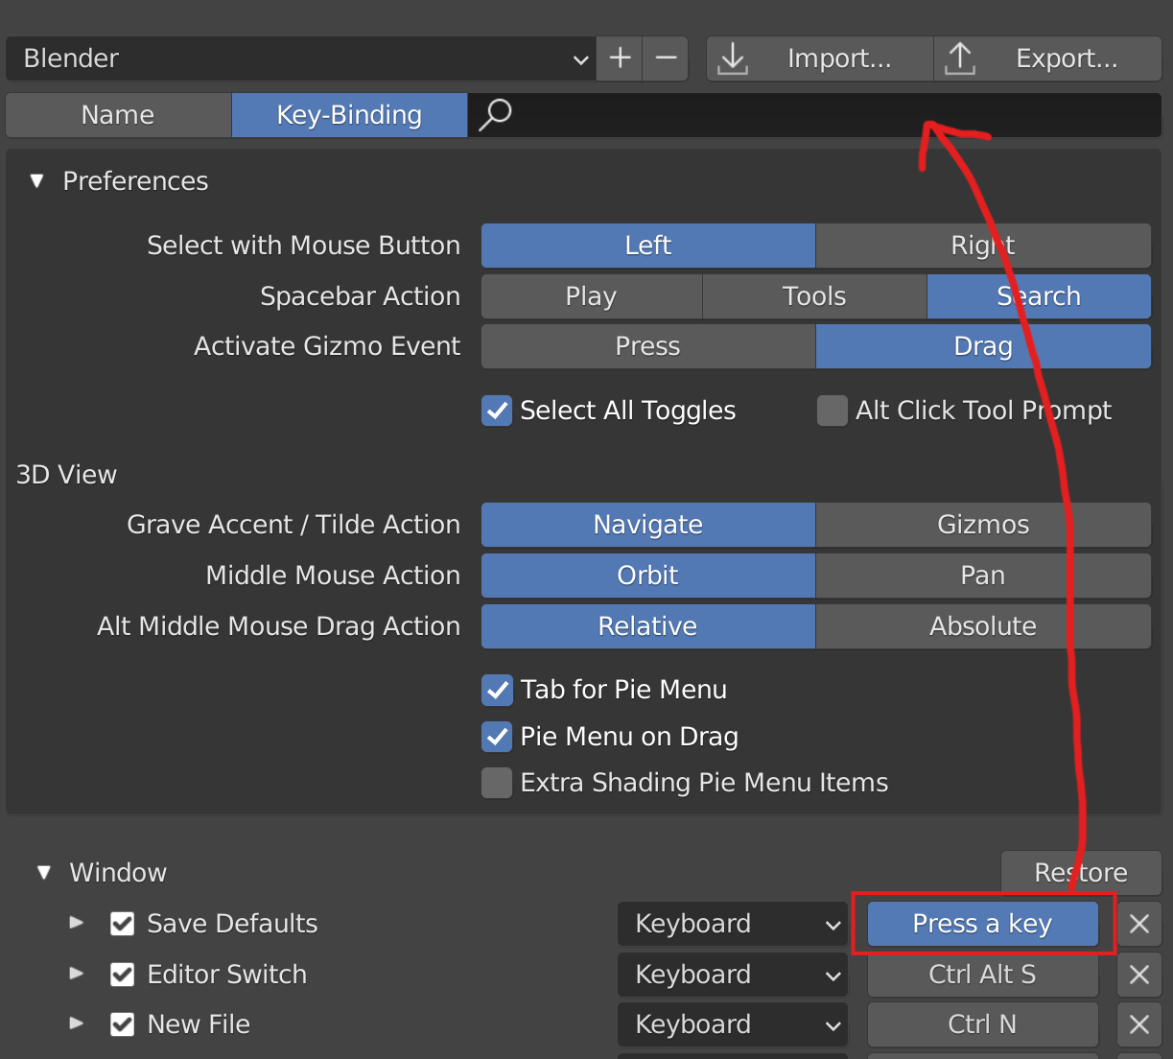Add a new keymap preset with plus icon
Image resolution: width=1173 pixels, height=1059 pixels.
pos(620,59)
